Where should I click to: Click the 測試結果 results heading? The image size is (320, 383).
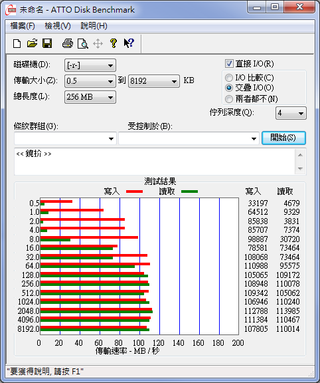click(160, 182)
